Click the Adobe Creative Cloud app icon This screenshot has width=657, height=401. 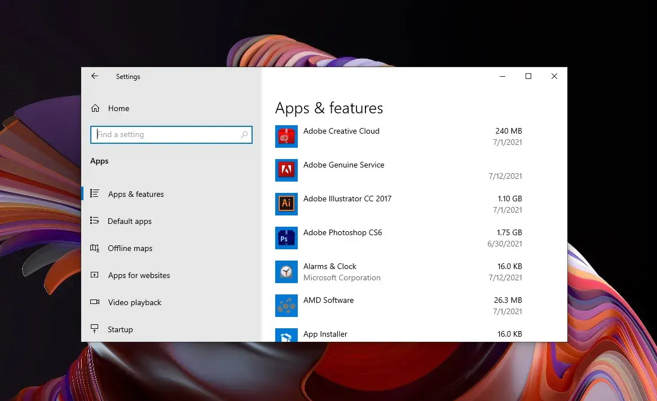[x=286, y=136]
